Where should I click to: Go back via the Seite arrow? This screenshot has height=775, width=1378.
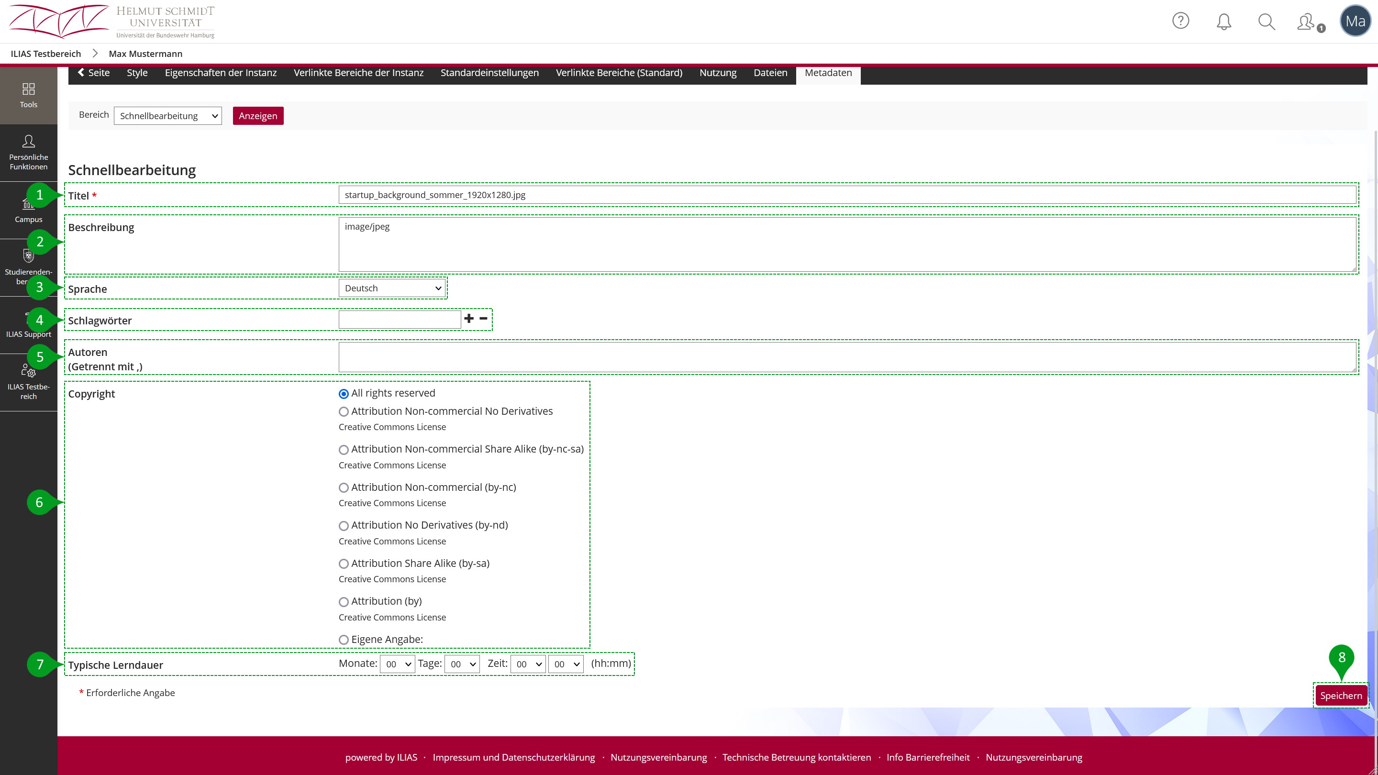(94, 73)
